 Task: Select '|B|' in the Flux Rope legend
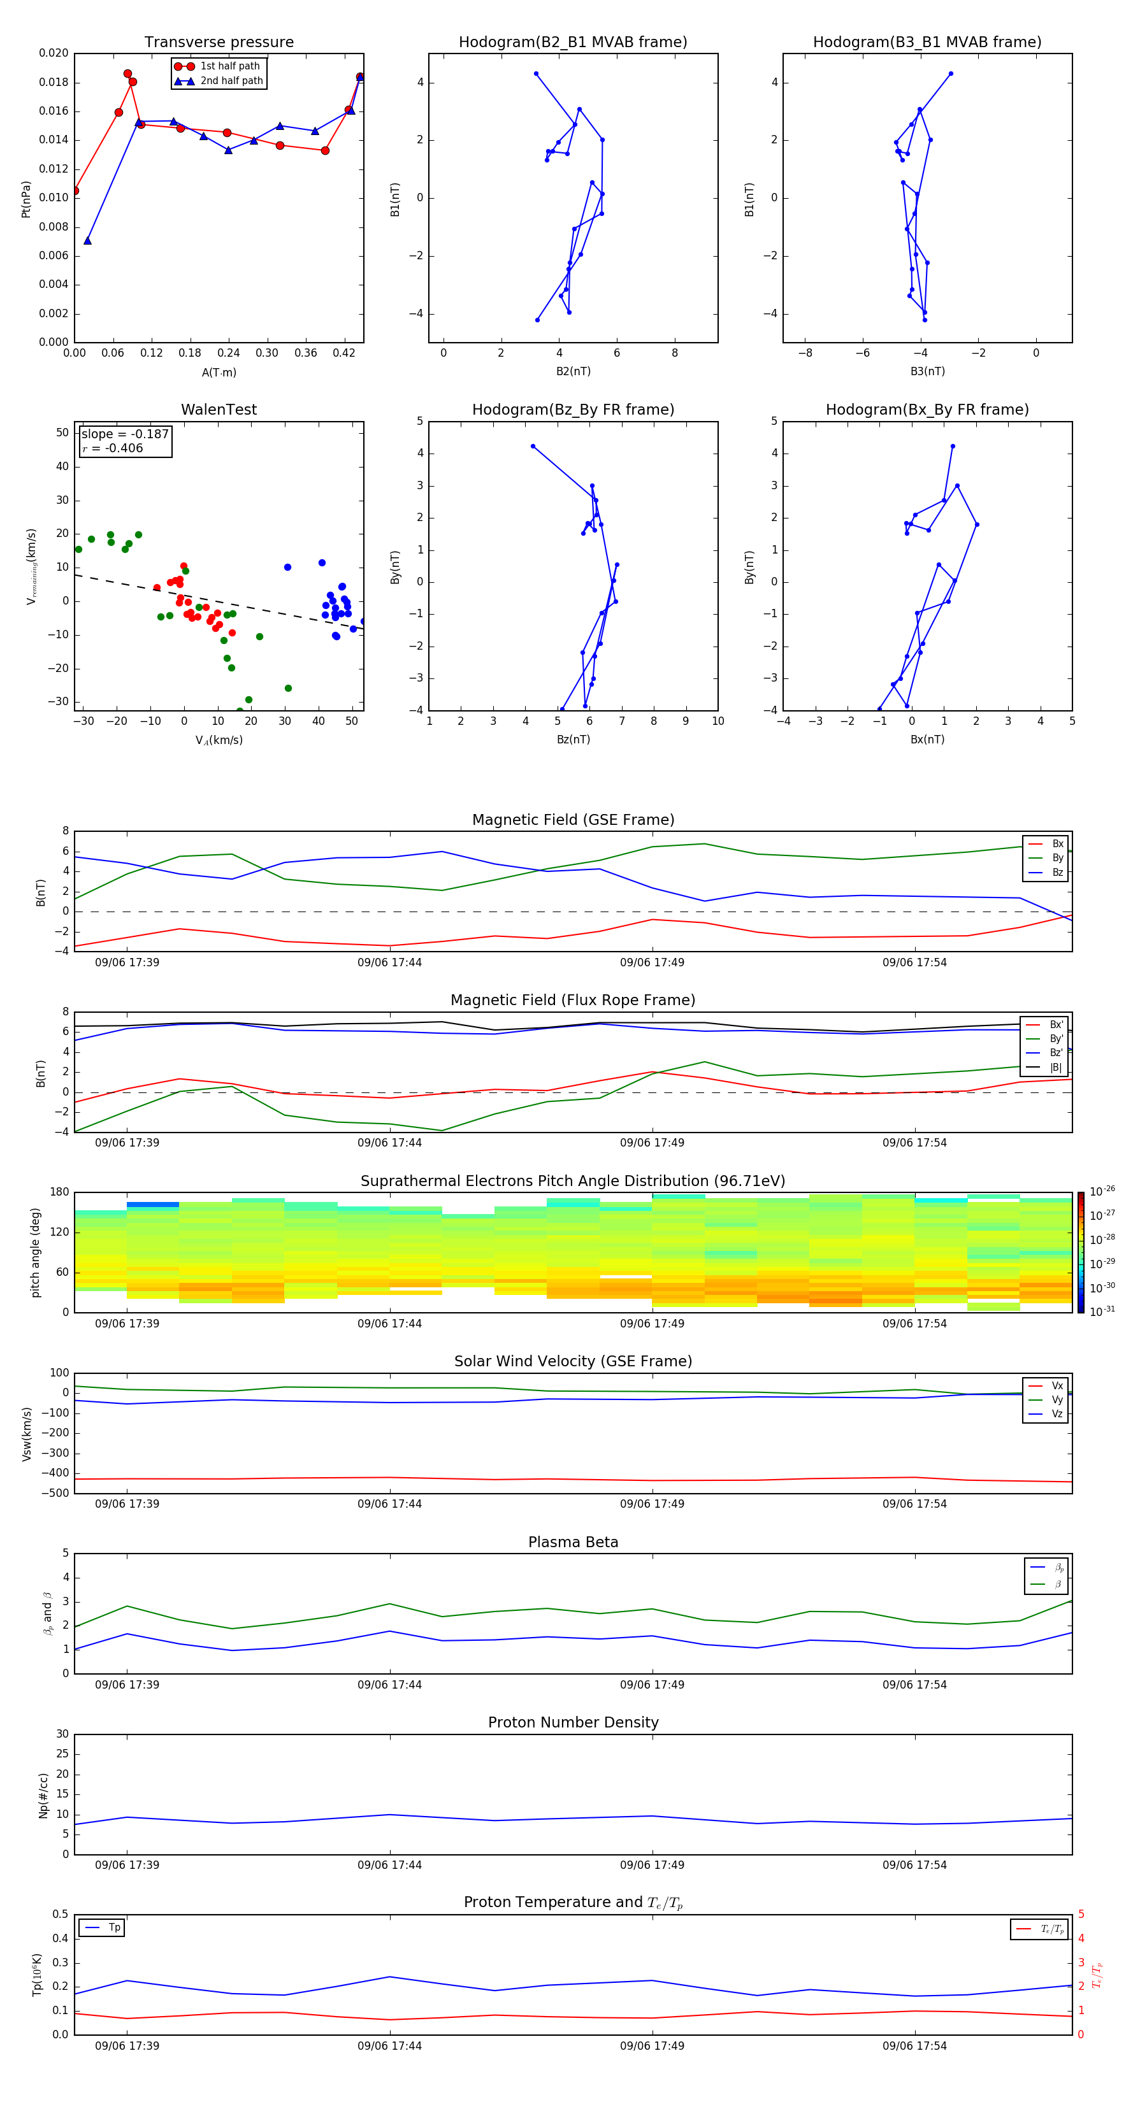point(1045,1068)
